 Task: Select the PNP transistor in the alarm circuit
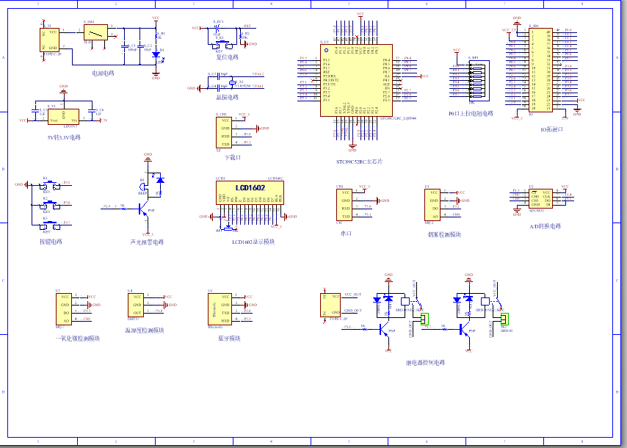pyautogui.click(x=144, y=209)
